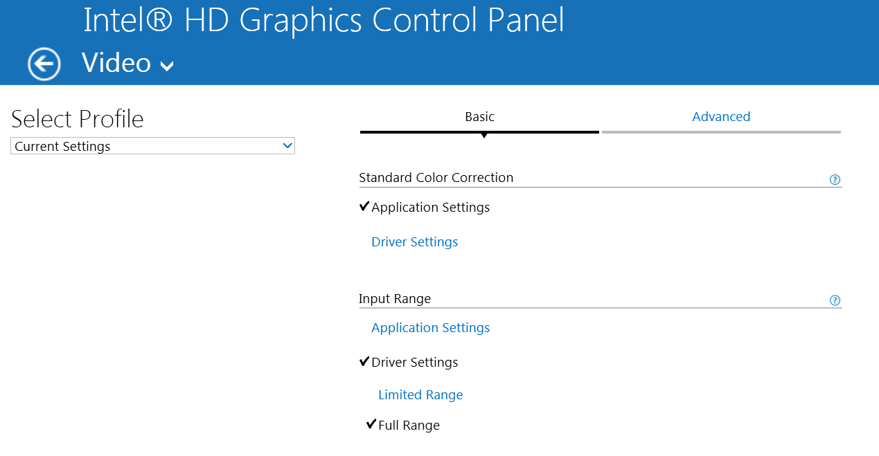Choose Driver Settings label under Input Range
Image resolution: width=879 pixels, height=456 pixels.
click(414, 363)
